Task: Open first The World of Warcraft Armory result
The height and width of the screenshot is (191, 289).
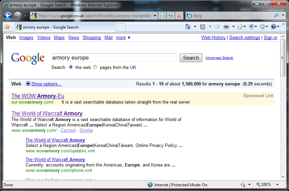Action: tap(47, 113)
